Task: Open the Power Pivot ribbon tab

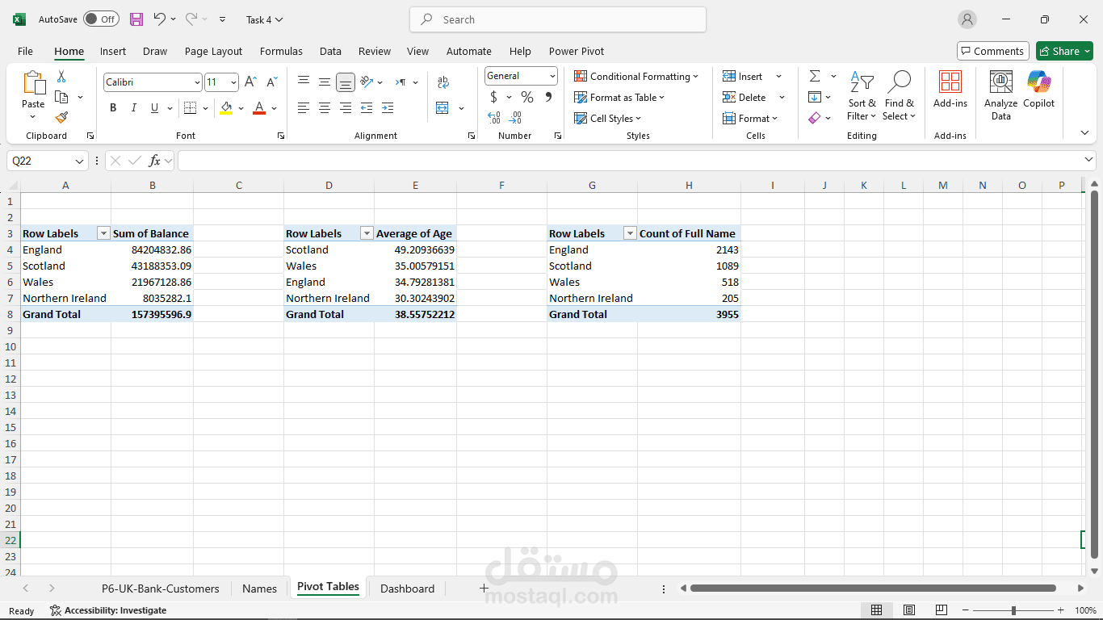Action: [x=576, y=51]
